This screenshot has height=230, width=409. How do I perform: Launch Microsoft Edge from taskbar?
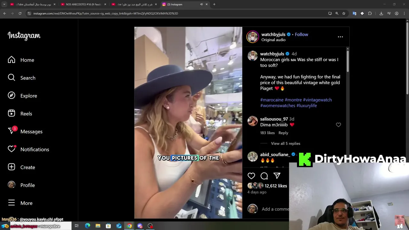pos(87,226)
